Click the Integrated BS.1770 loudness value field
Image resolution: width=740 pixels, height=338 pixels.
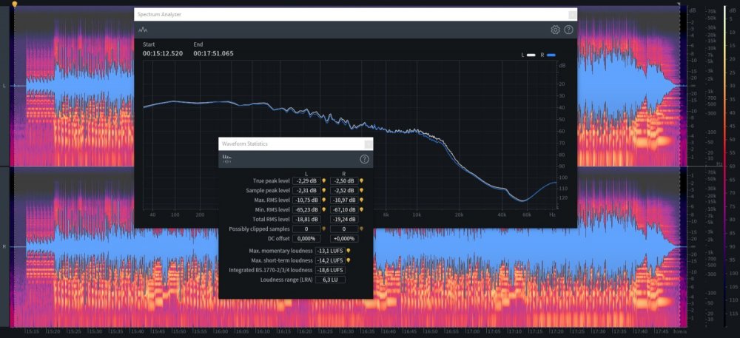330,270
